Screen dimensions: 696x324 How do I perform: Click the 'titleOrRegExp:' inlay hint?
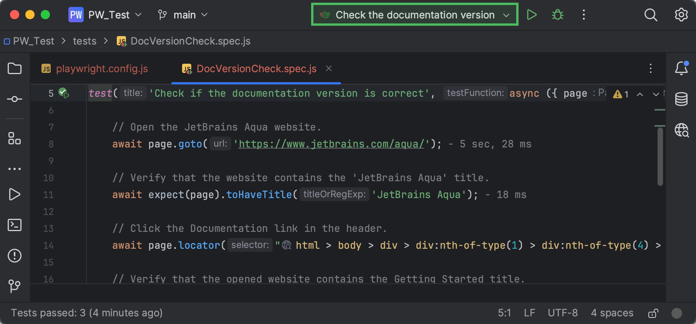pyautogui.click(x=335, y=194)
